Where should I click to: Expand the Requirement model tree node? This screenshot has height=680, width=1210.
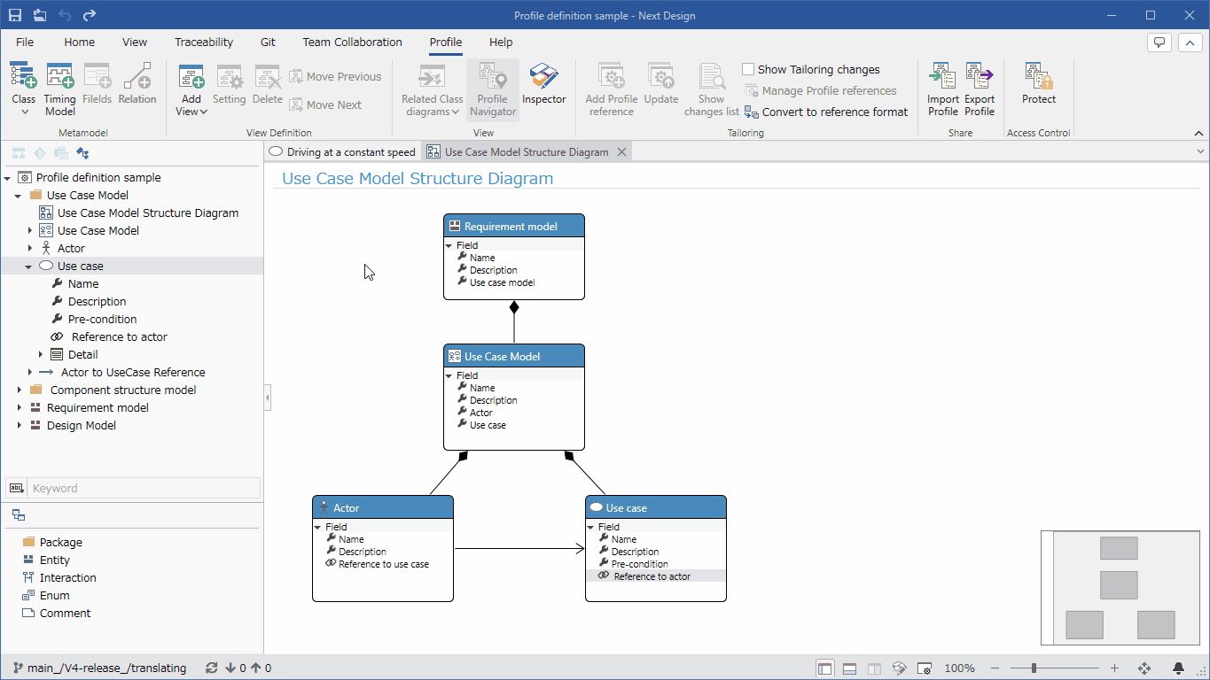tap(20, 408)
